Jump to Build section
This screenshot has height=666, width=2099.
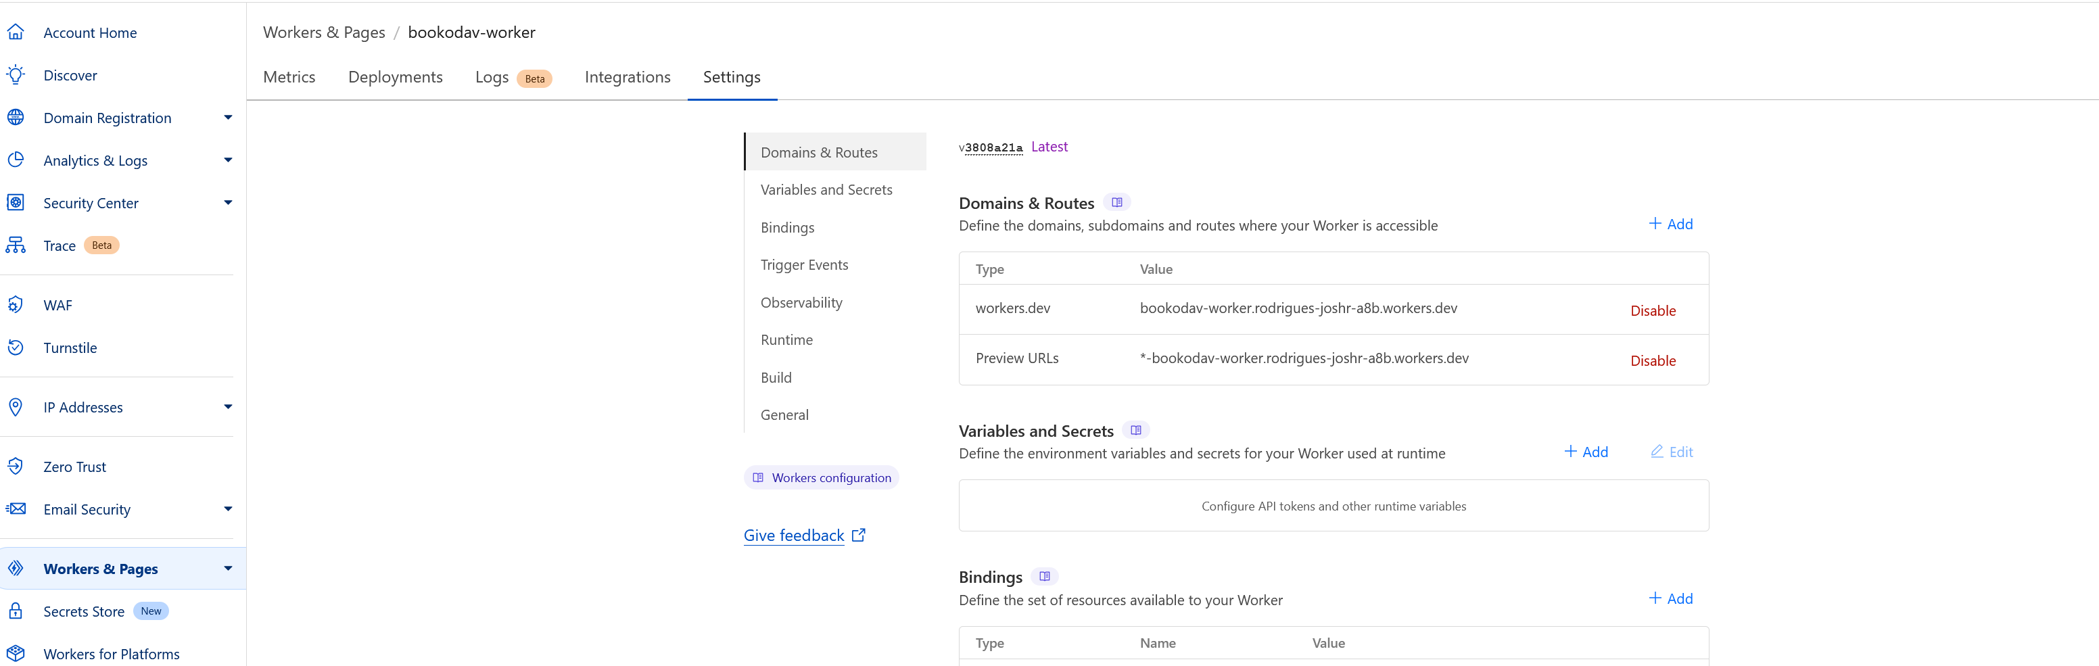776,377
